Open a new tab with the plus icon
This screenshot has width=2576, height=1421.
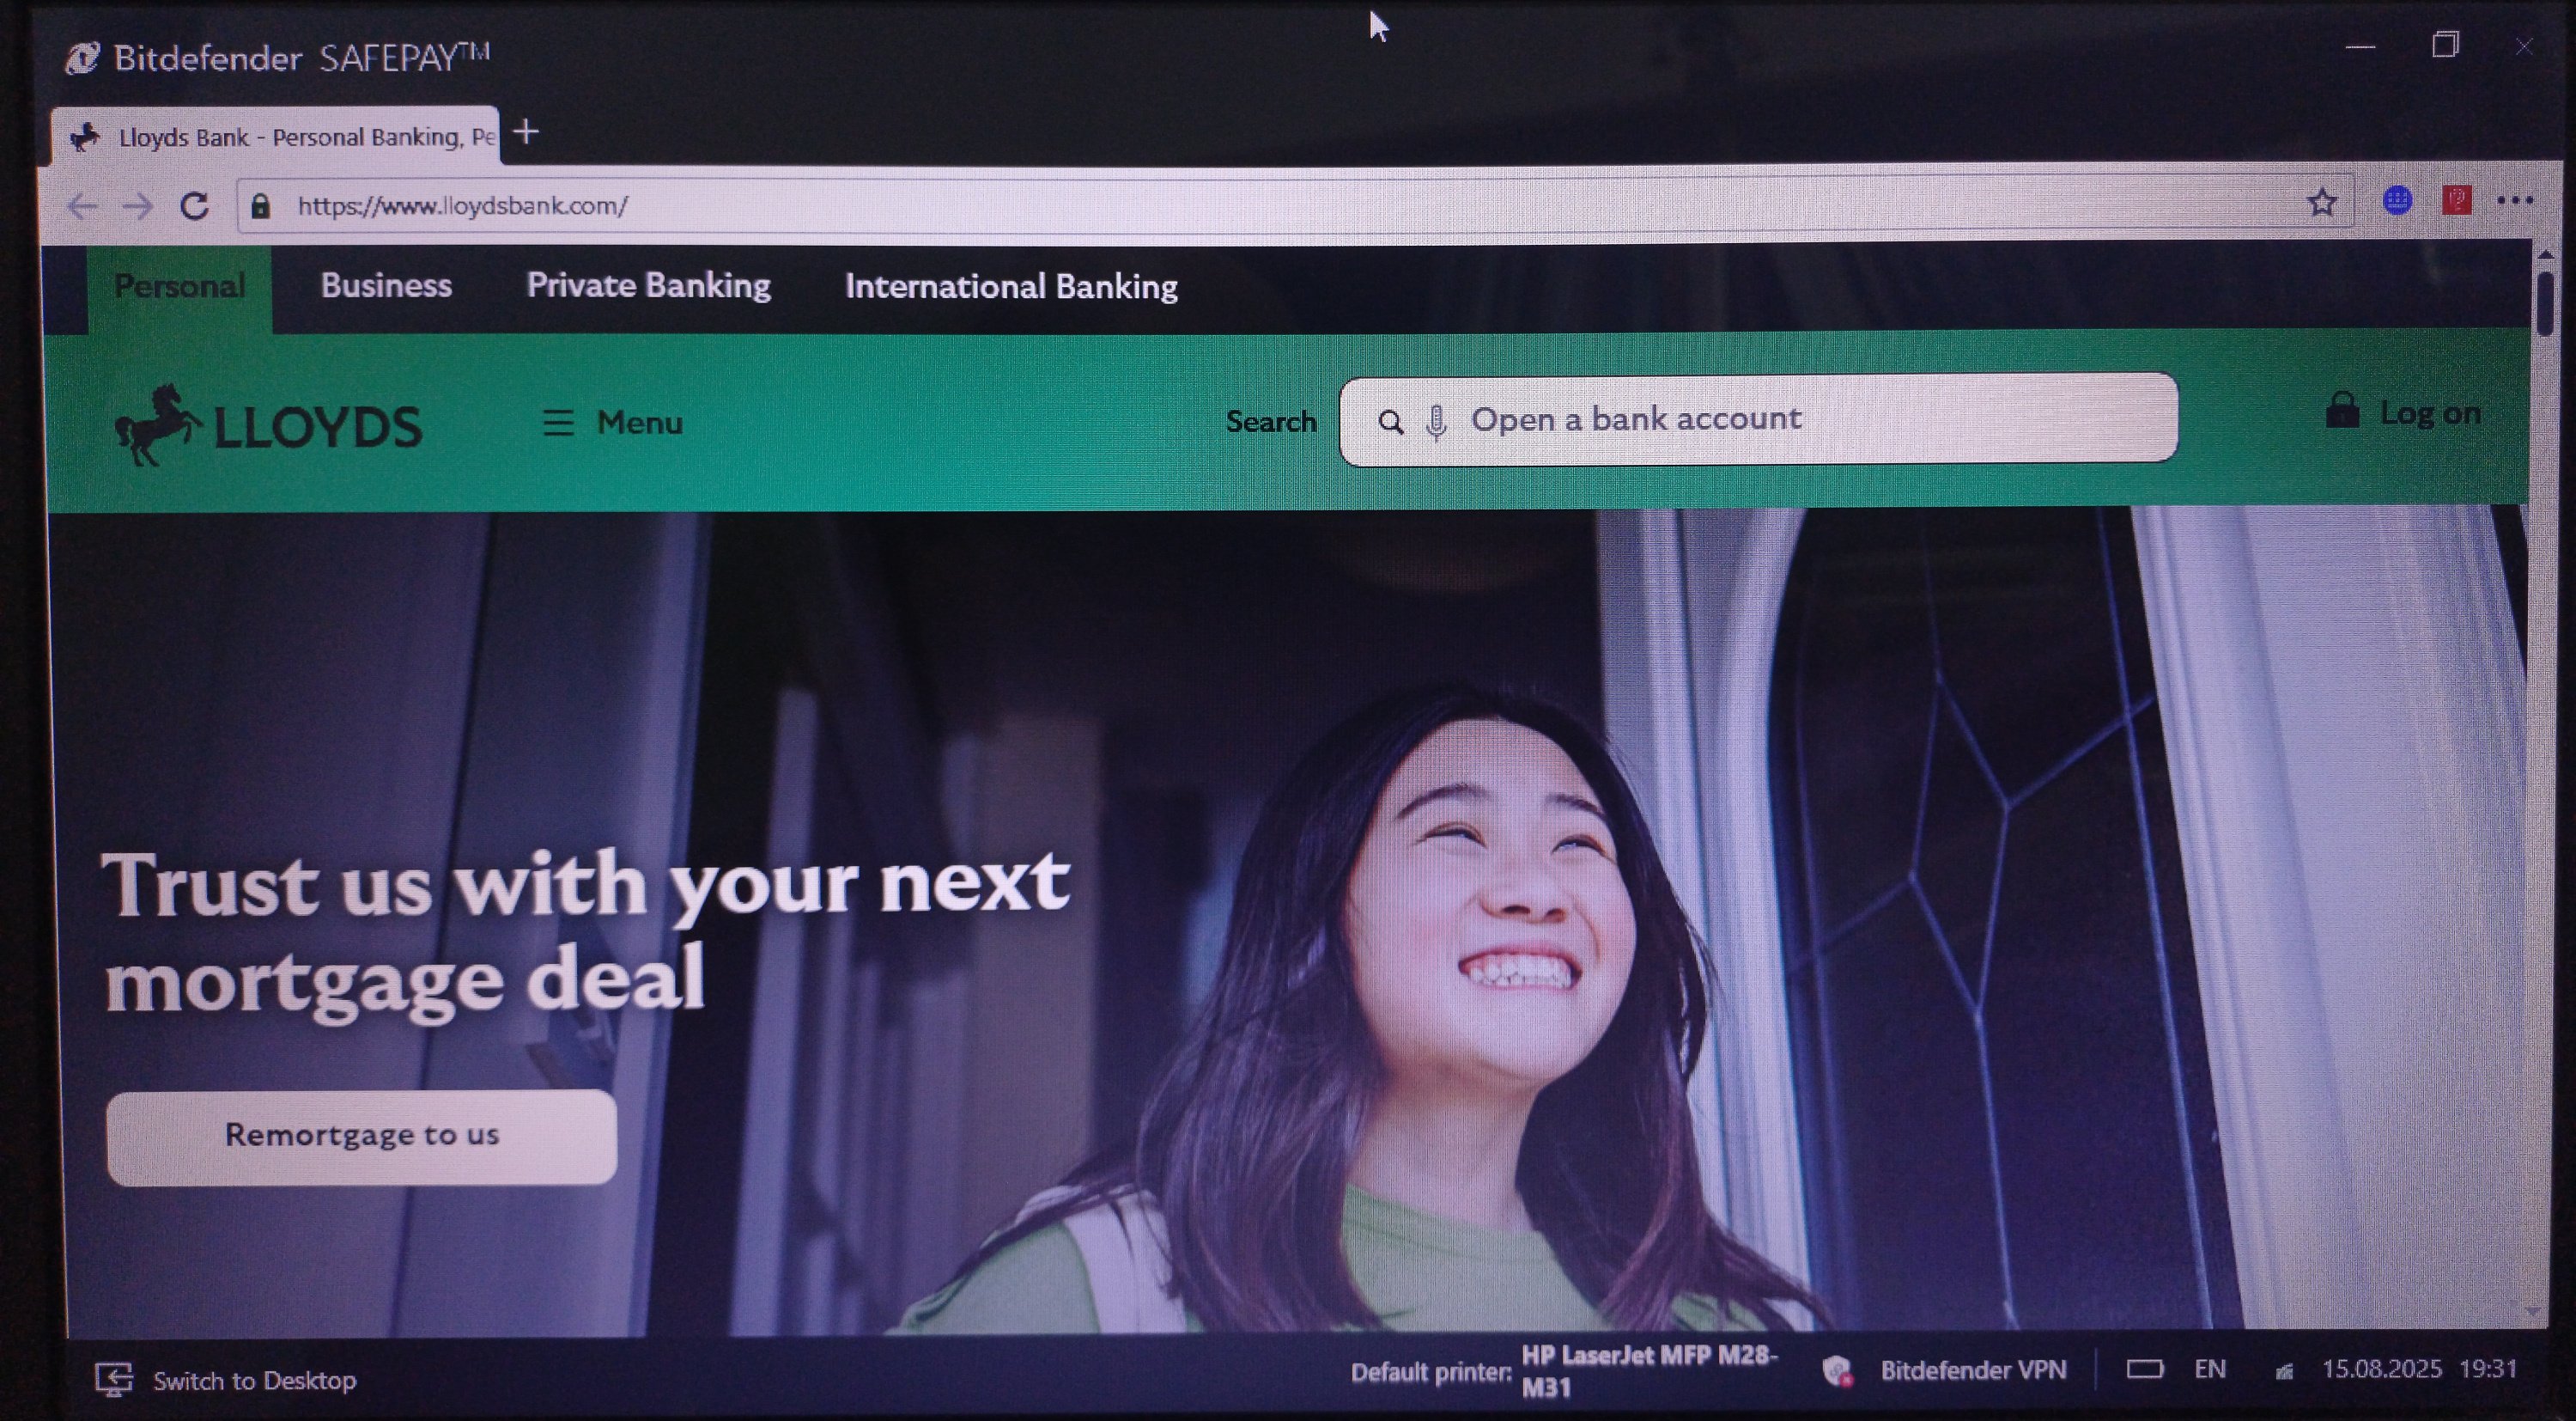click(x=526, y=131)
